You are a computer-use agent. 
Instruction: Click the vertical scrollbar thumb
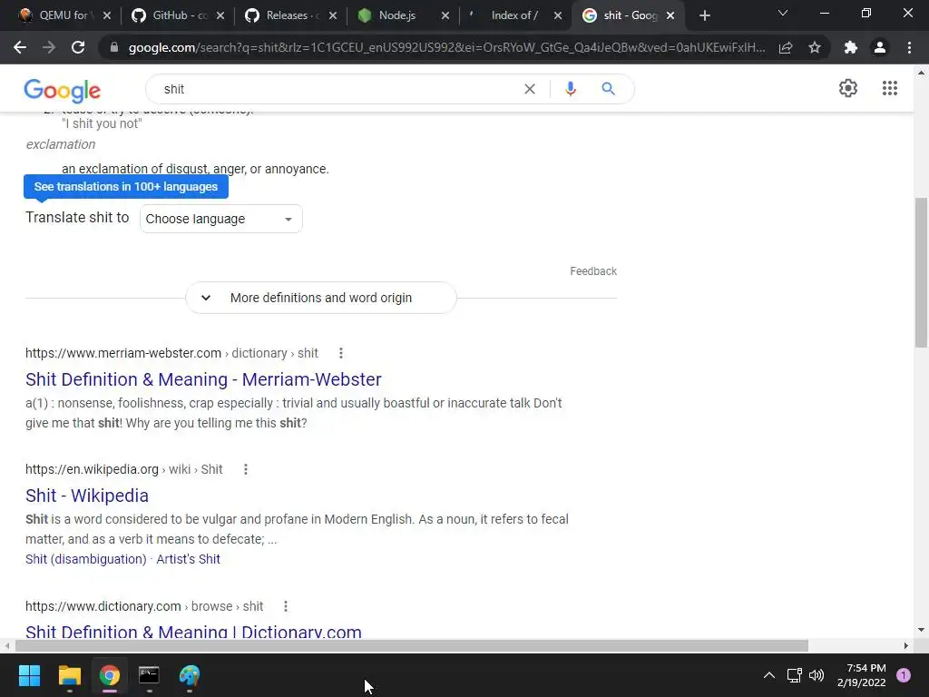(x=921, y=272)
